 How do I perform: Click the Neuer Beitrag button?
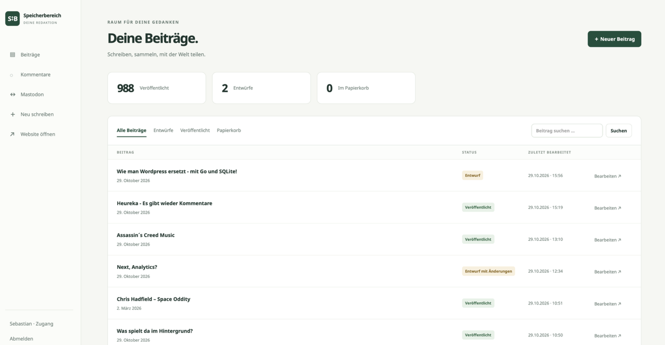pyautogui.click(x=614, y=39)
